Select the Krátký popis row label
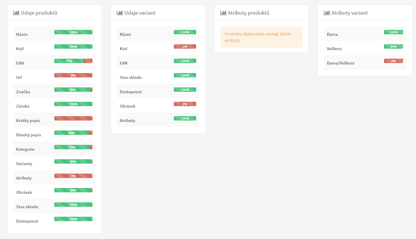The width and height of the screenshot is (416, 239). pos(28,121)
